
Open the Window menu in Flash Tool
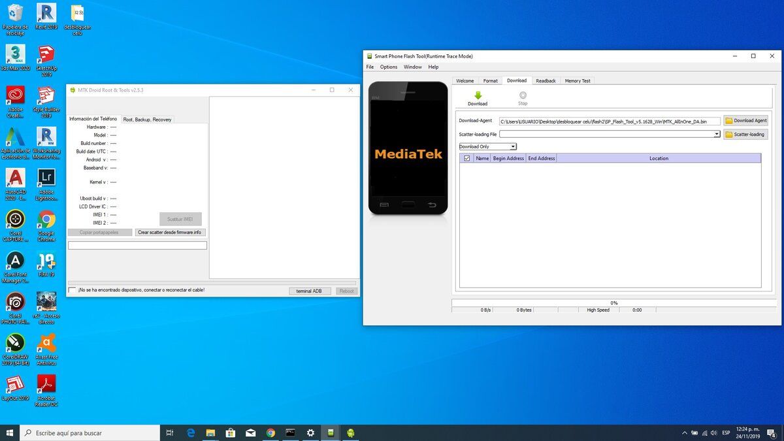coord(412,67)
